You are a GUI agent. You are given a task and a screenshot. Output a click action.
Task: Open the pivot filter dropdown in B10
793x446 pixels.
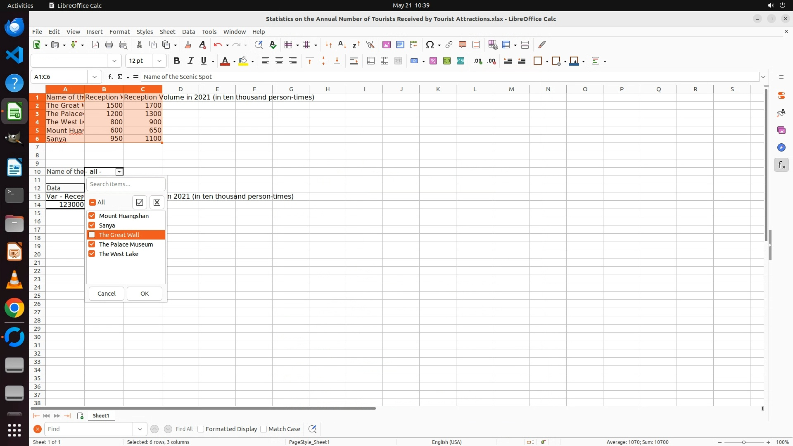click(119, 172)
